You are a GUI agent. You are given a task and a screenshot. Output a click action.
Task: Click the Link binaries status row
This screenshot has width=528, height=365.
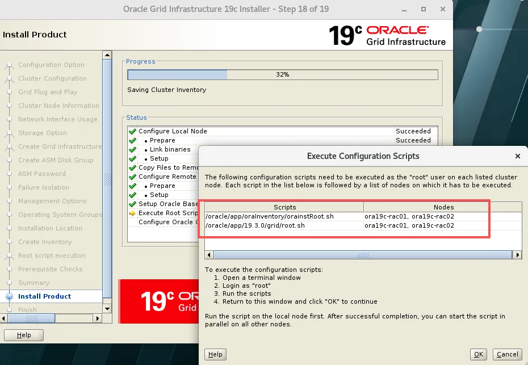[164, 149]
